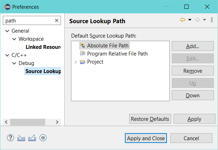Select Linked Resources preference page

tap(43, 47)
